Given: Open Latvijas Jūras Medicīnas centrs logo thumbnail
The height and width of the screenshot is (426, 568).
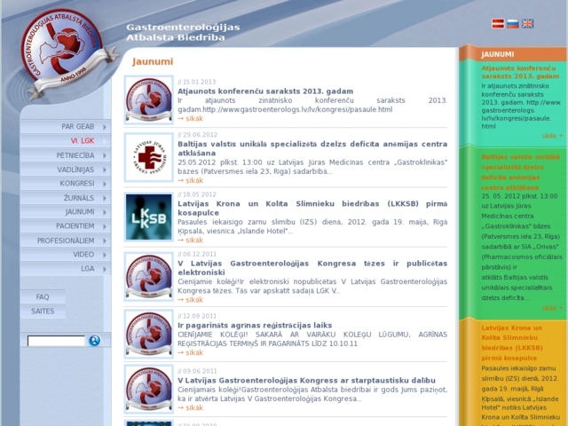Looking at the screenshot, I should click(x=149, y=157).
